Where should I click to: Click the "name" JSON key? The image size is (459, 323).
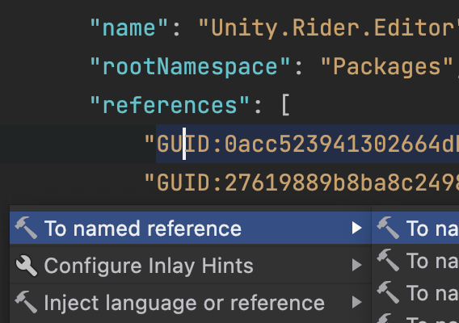click(128, 28)
